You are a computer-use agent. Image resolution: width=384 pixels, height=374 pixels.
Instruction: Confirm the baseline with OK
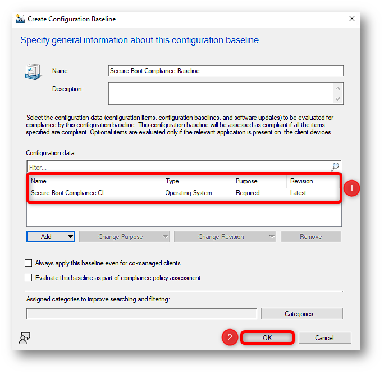pos(267,337)
